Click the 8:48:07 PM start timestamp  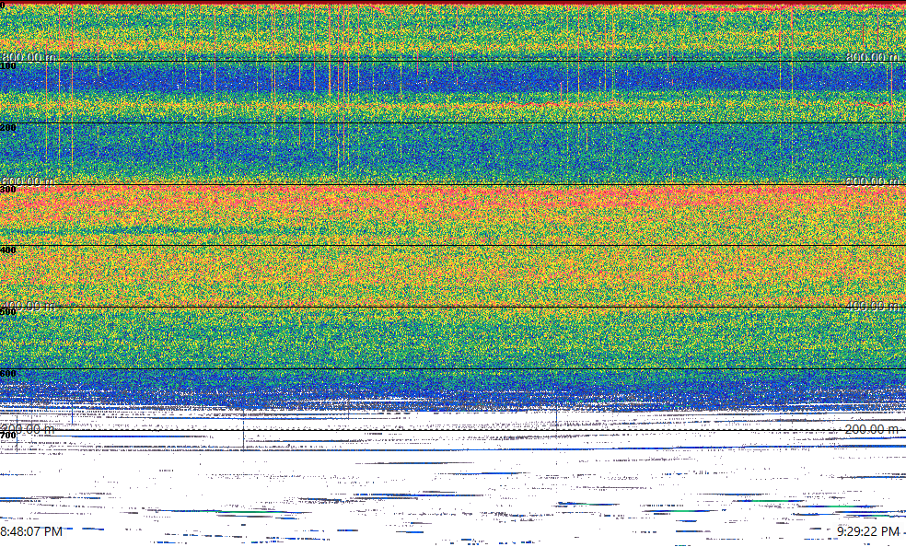31,531
